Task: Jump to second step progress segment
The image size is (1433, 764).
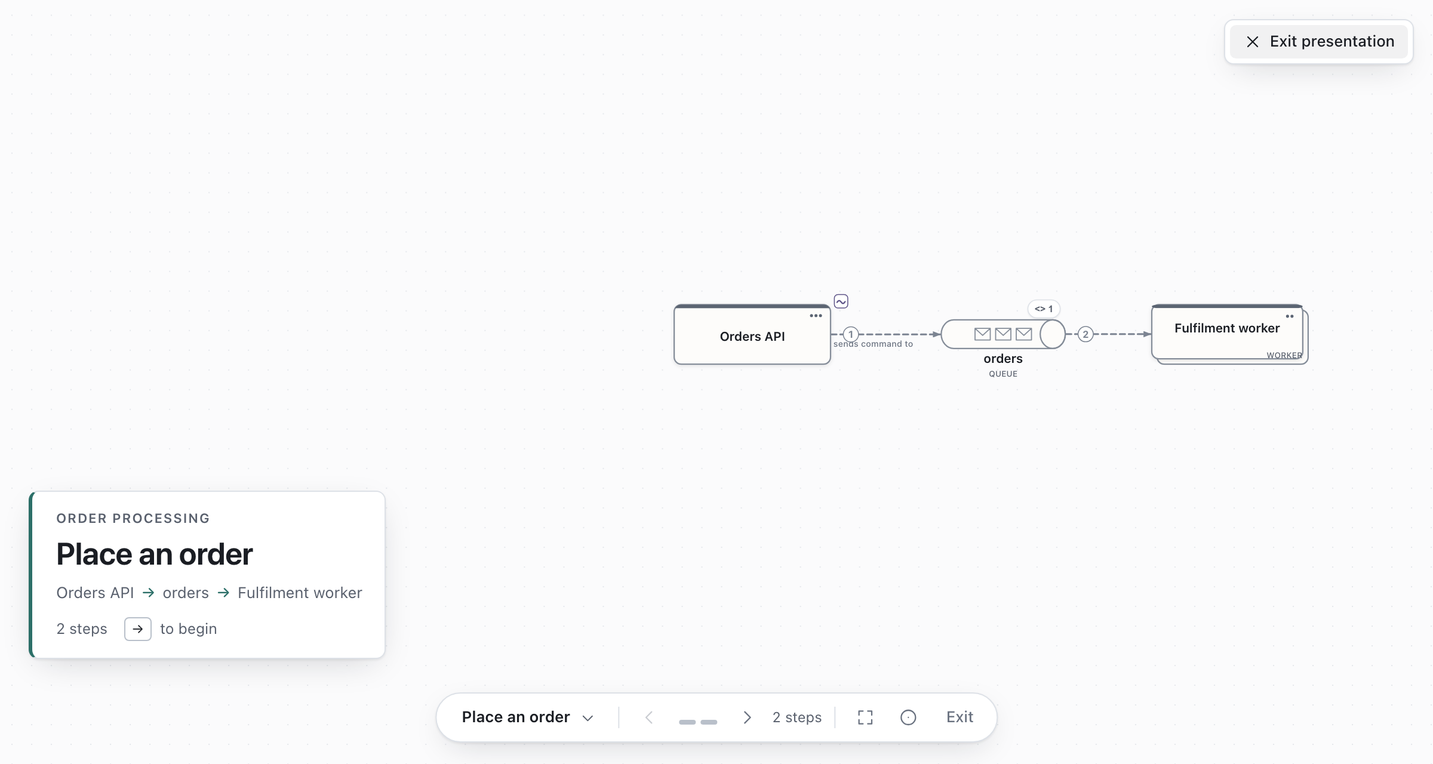Action: [709, 722]
